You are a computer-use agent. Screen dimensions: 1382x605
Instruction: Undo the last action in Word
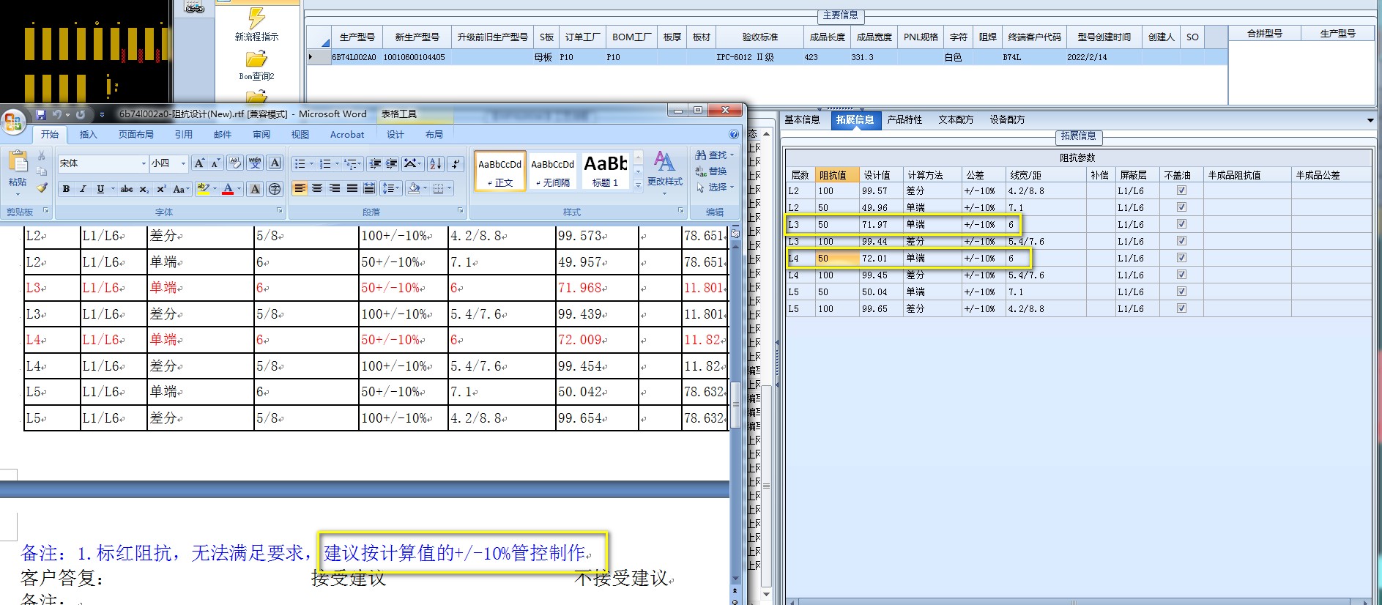click(57, 115)
